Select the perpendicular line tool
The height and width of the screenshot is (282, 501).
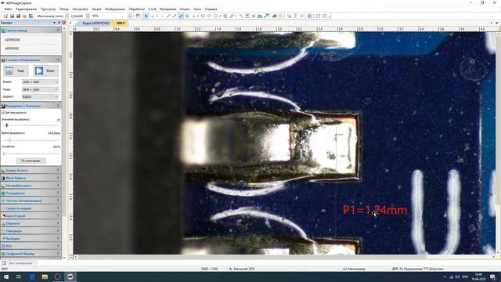[x=193, y=16]
